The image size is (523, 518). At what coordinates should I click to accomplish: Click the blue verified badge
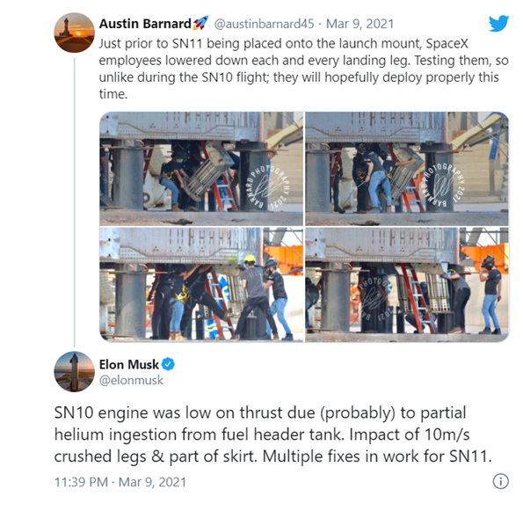pyautogui.click(x=168, y=364)
